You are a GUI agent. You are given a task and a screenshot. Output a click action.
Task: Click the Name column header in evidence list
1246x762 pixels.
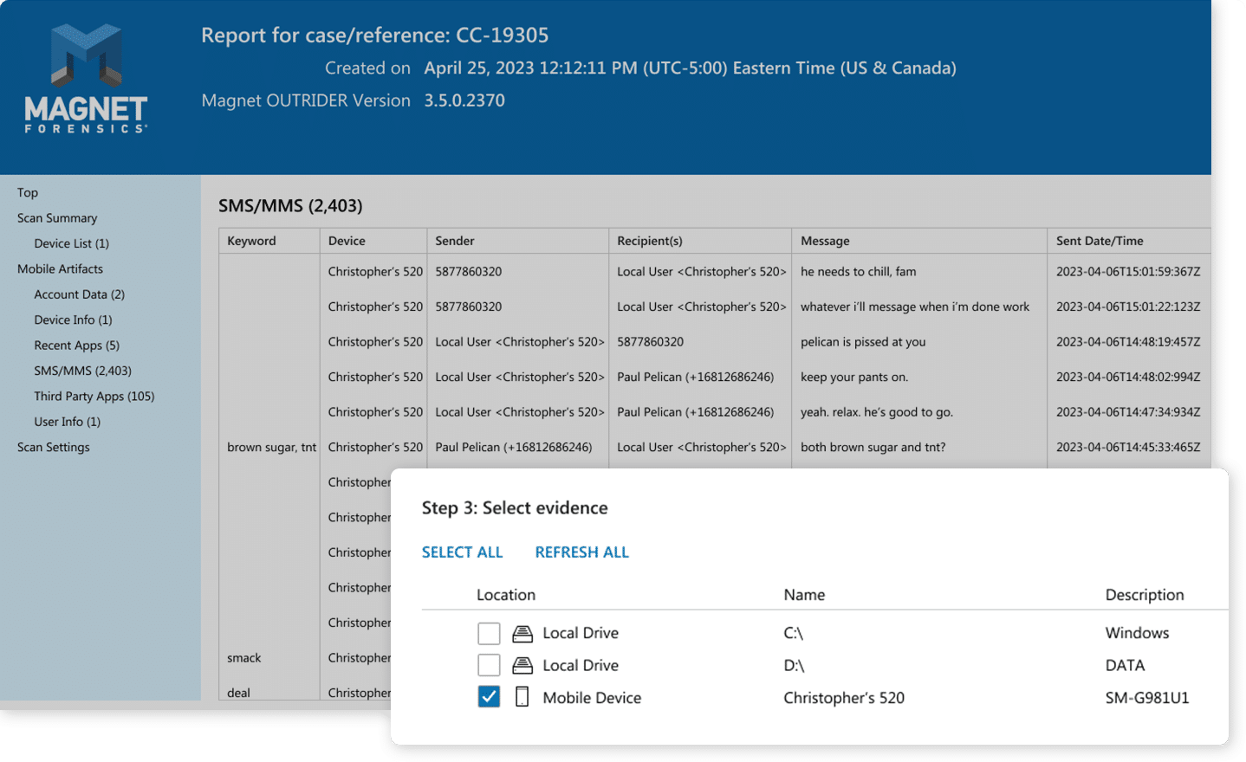click(804, 595)
